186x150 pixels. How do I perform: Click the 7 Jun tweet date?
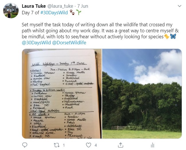pyautogui.click(x=83, y=6)
